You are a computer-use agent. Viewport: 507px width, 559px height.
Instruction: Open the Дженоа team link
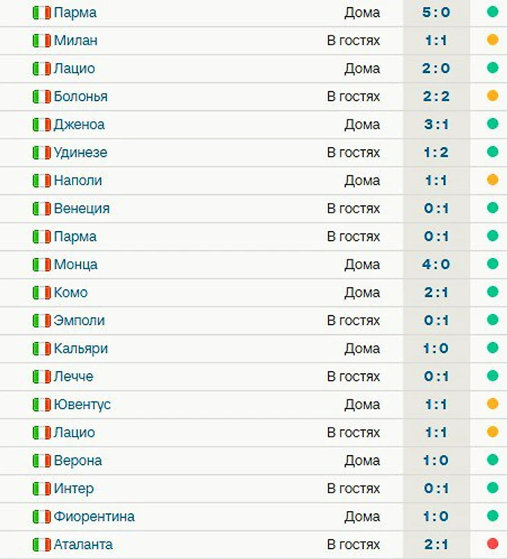coord(79,124)
